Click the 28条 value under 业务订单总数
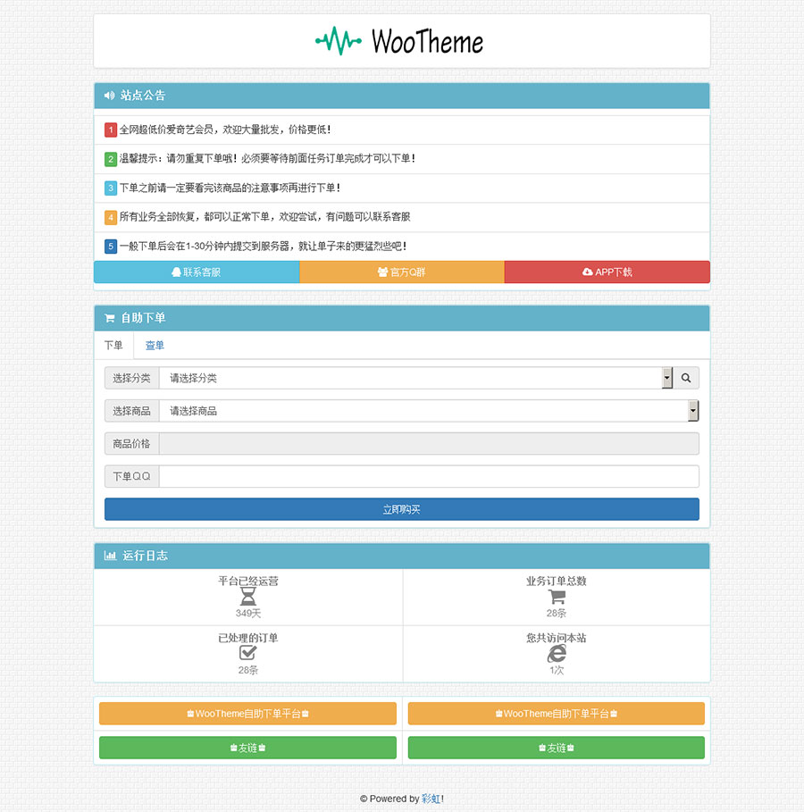This screenshot has width=804, height=812. pos(557,613)
